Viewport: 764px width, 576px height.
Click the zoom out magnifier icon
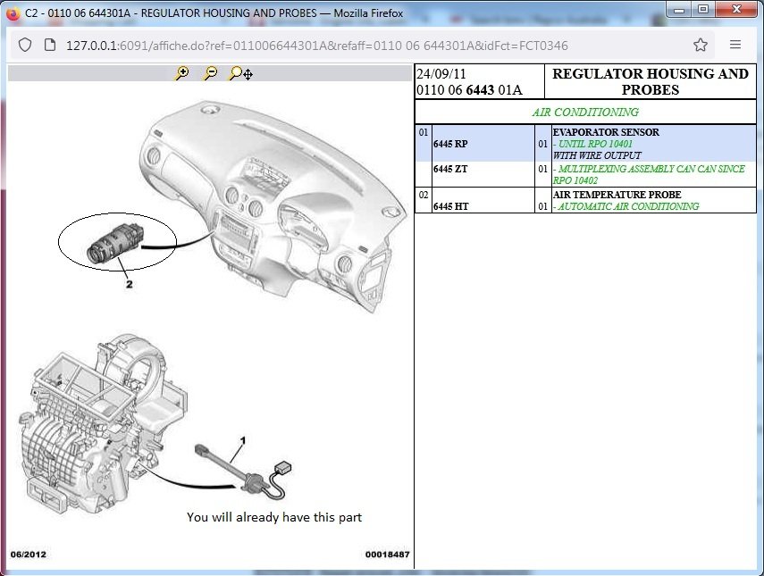(211, 73)
